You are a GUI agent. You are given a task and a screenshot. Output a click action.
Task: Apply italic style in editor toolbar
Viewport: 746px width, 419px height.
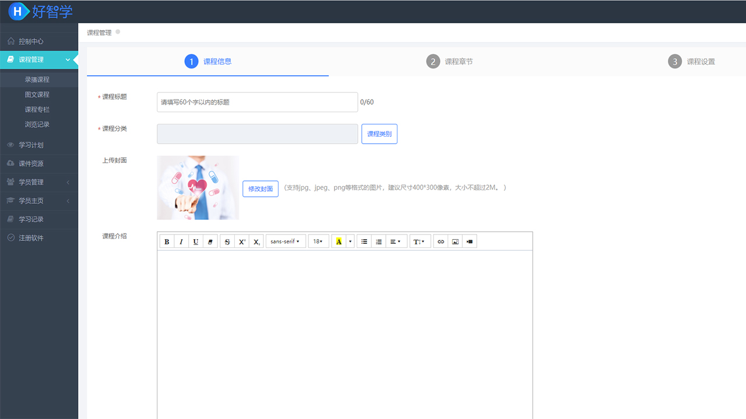[181, 242]
